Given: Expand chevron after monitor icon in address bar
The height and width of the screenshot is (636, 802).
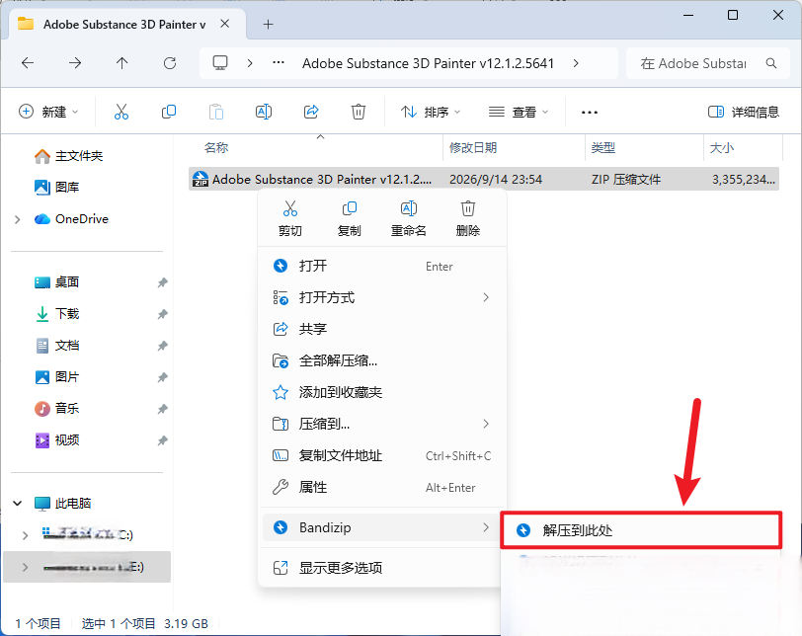Looking at the screenshot, I should [x=250, y=63].
